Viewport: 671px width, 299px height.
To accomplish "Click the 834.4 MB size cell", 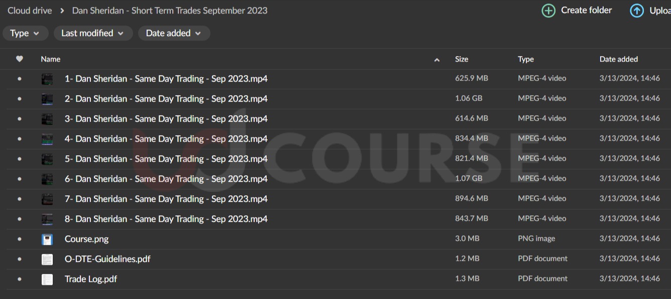I will pos(472,138).
